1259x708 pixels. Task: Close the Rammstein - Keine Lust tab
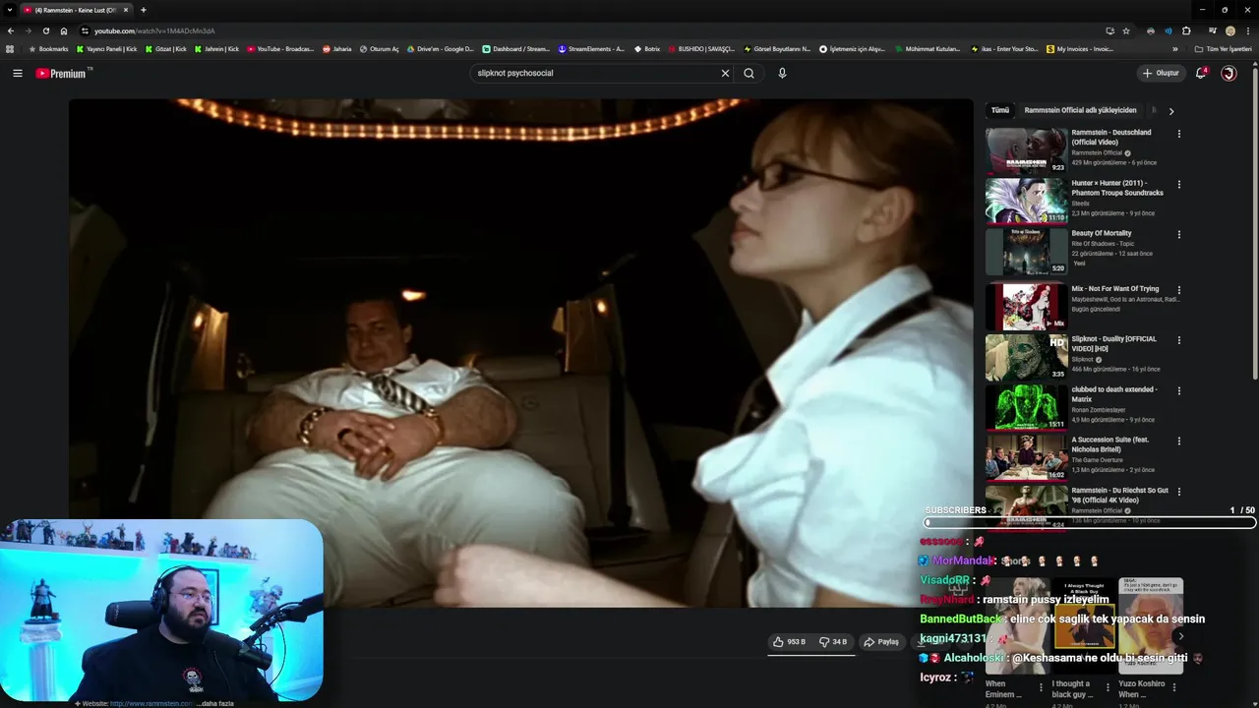(125, 10)
